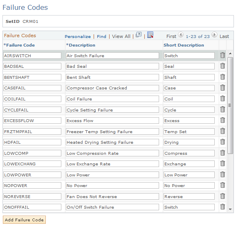Edit the Bent Shaft description field
Screen dimensions: 238x225
point(112,77)
